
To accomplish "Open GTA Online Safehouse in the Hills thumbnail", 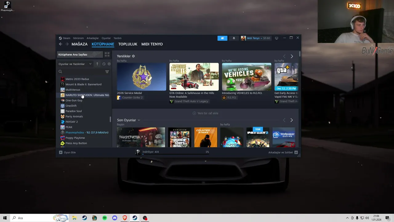I will [194, 77].
